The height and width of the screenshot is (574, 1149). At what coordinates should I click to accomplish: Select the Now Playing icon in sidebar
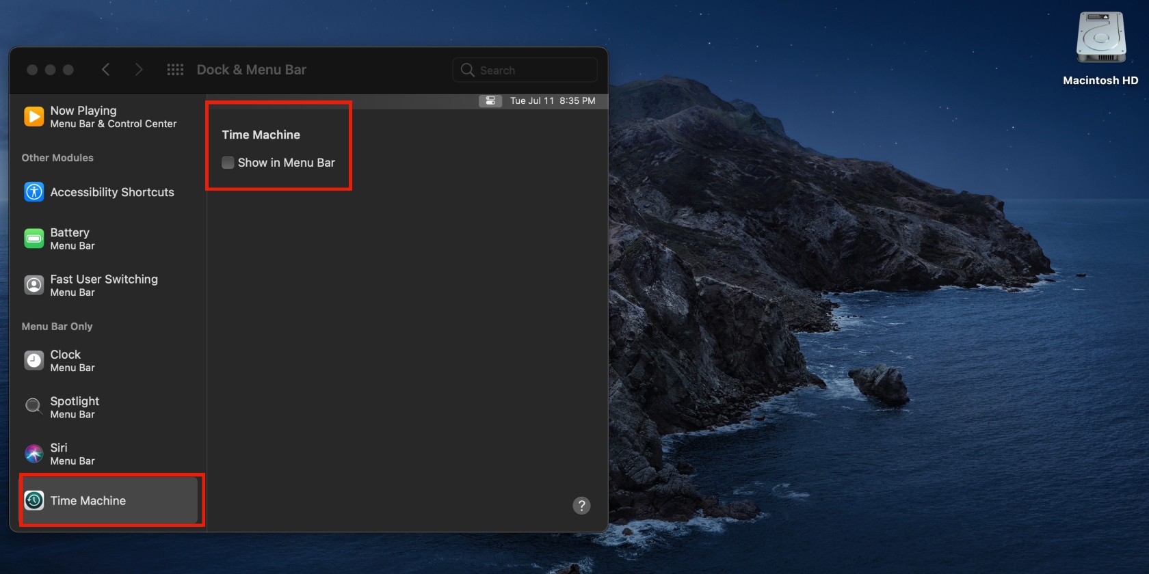pos(34,117)
